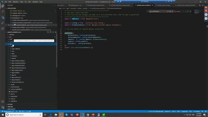Image resolution: width=208 pixels, height=117 pixels.
Task: Close activity.view.module.ts in Open Editors list
Action: pyautogui.click(x=9, y=25)
